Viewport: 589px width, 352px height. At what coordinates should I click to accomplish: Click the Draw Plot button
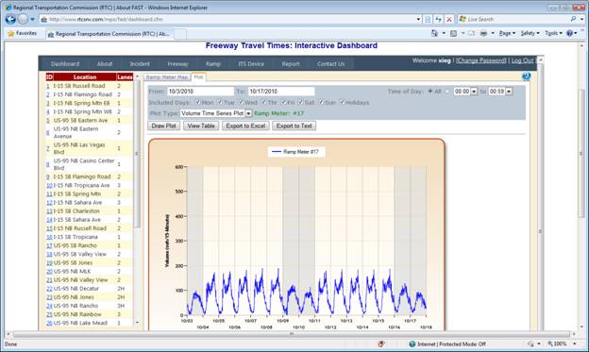click(164, 126)
